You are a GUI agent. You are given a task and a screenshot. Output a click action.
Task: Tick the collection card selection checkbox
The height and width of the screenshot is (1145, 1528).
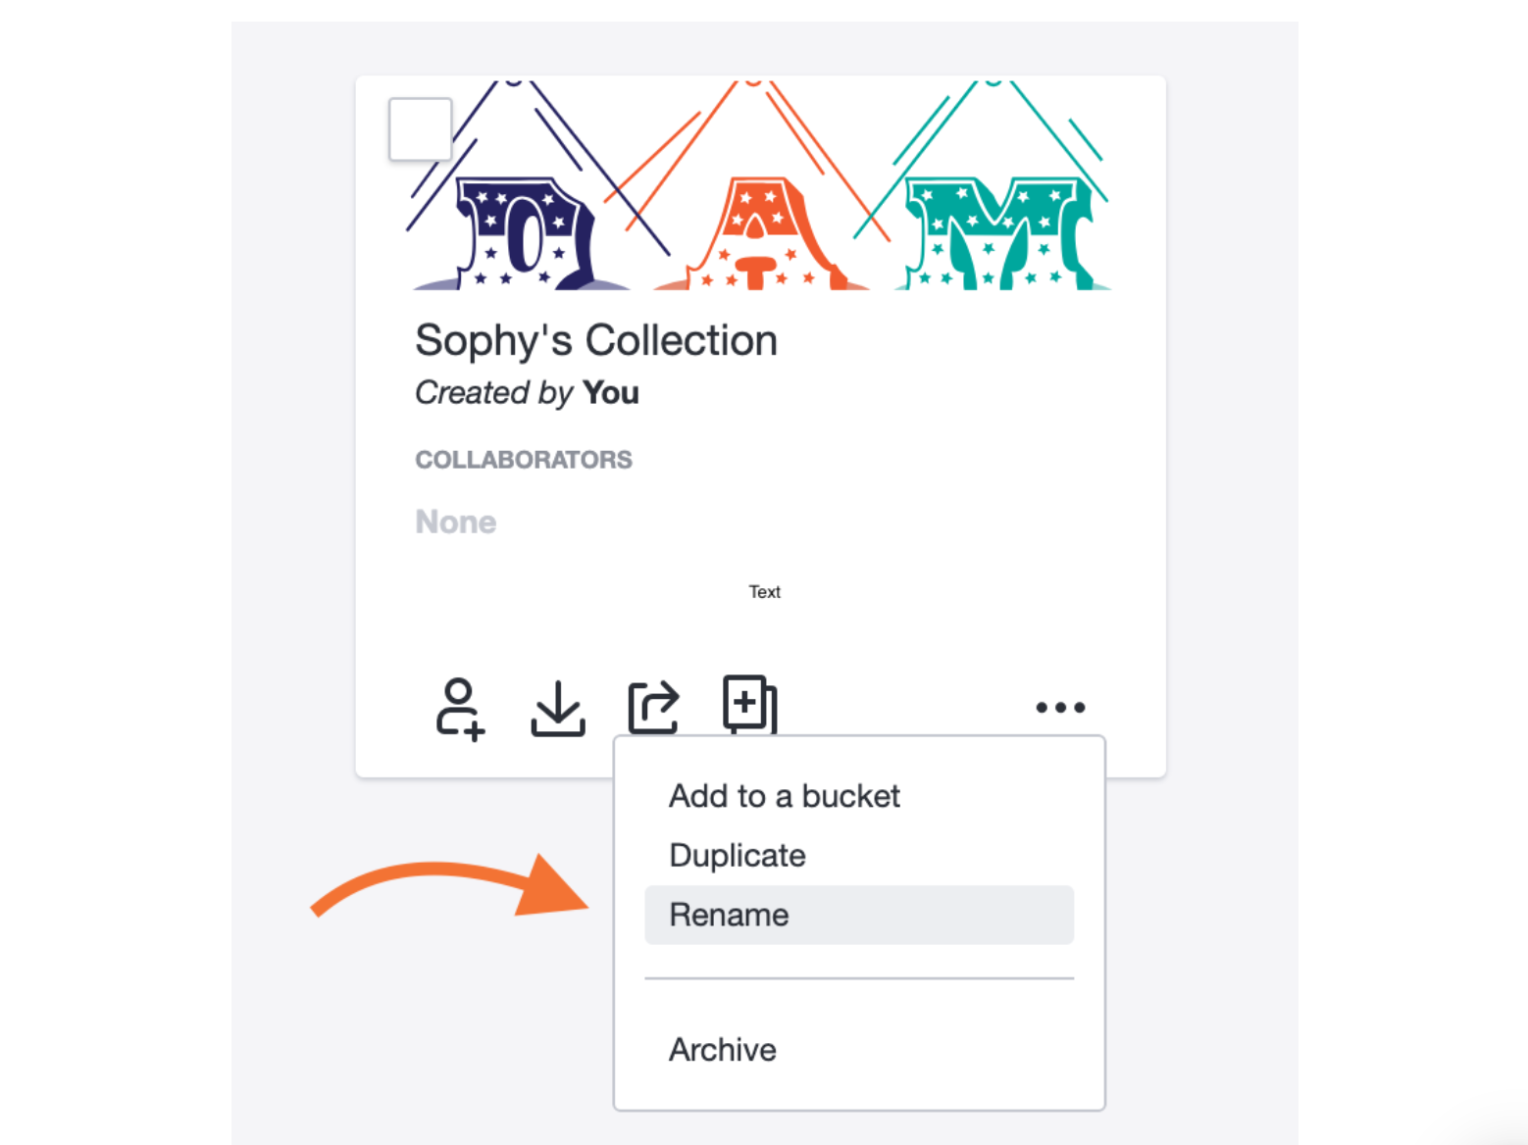click(421, 129)
